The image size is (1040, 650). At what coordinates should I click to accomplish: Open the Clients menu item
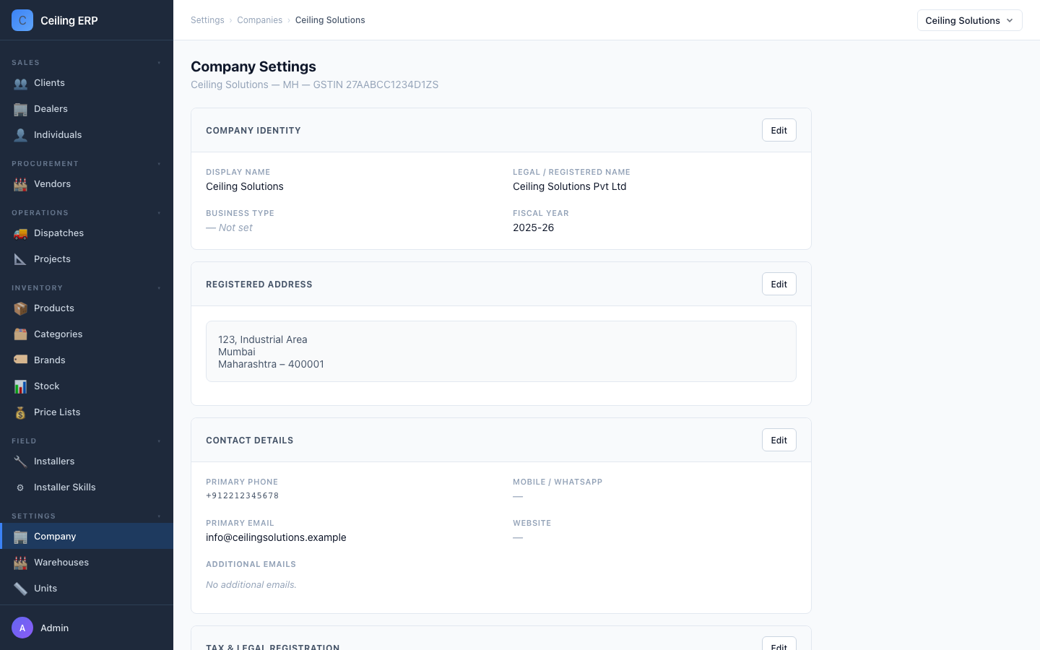click(x=87, y=83)
